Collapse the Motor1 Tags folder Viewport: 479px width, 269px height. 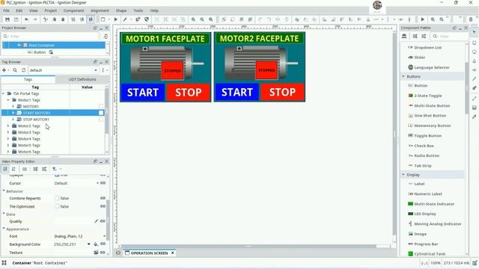(x=8, y=100)
